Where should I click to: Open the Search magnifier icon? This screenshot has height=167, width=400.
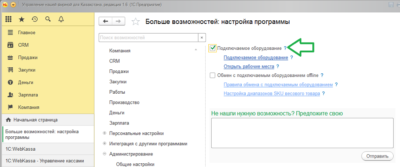[48, 19]
